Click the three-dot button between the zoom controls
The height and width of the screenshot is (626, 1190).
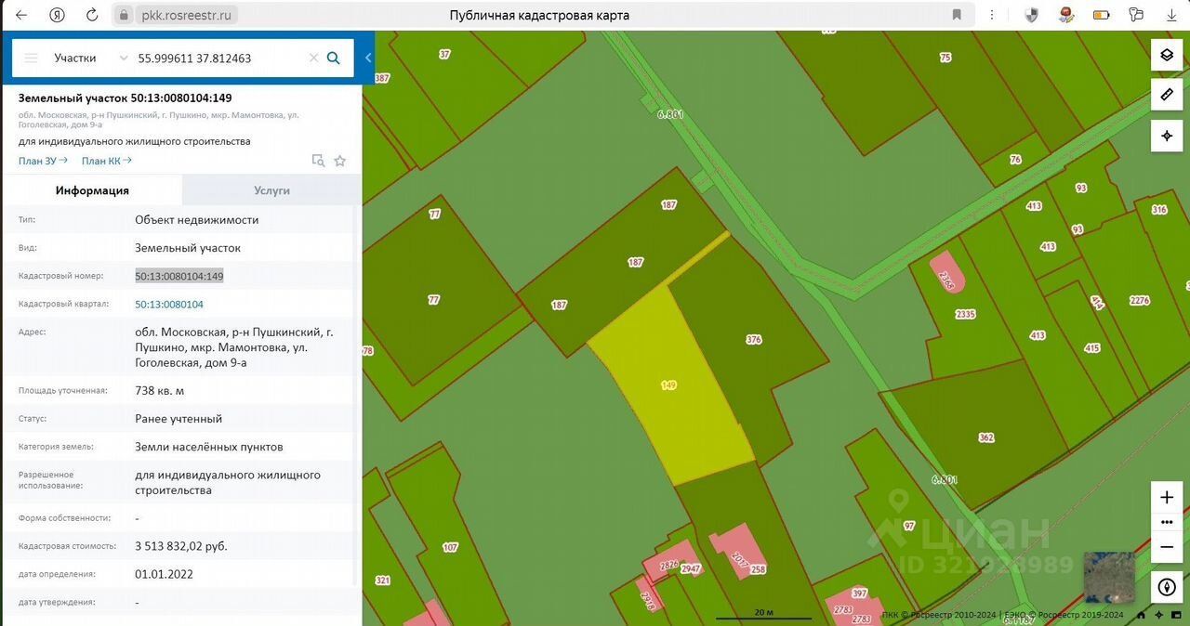pos(1167,522)
